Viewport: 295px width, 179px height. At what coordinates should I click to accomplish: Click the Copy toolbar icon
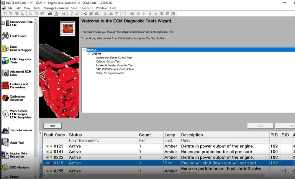point(37,14)
